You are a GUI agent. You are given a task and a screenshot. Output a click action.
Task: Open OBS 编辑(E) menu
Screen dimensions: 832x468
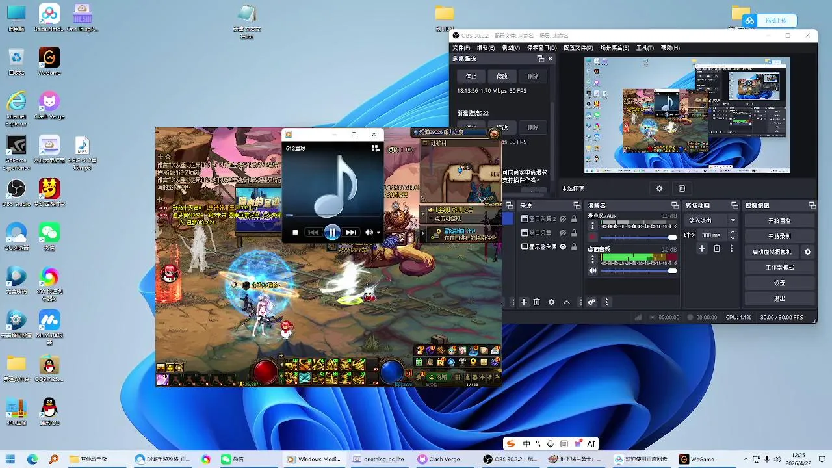[x=486, y=47]
